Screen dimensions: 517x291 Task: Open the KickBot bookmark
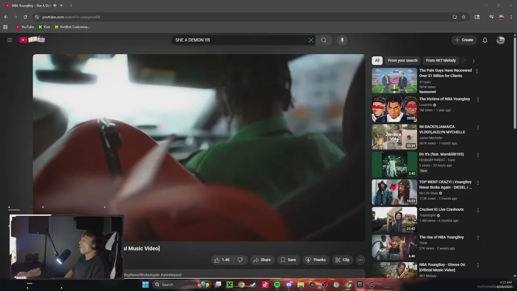[x=72, y=27]
